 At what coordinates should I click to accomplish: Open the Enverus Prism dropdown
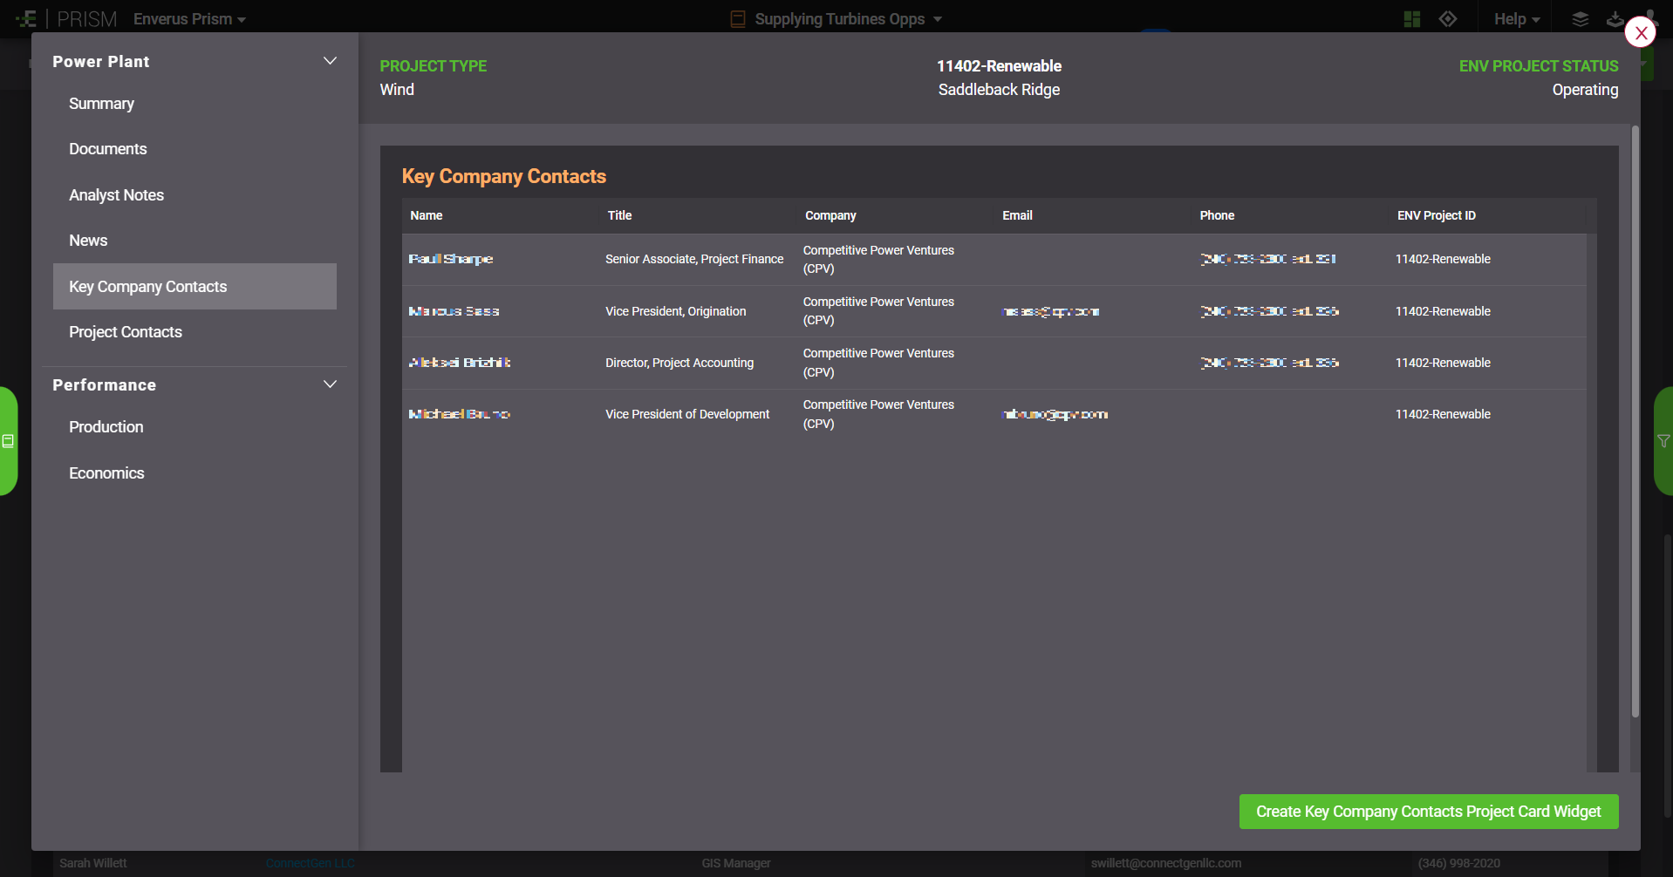tap(189, 19)
